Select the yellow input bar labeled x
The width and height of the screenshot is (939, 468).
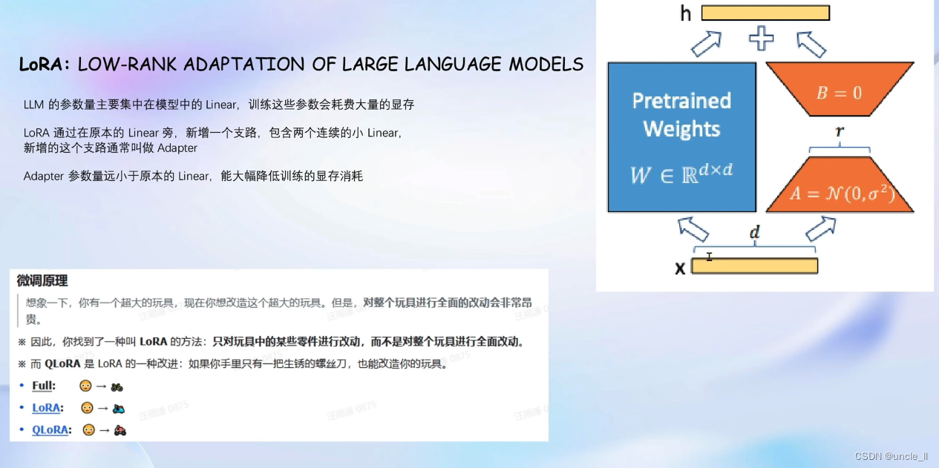(754, 268)
